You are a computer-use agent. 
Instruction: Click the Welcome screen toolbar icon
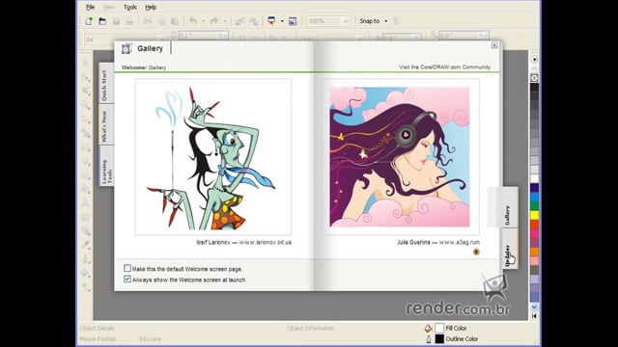point(293,21)
